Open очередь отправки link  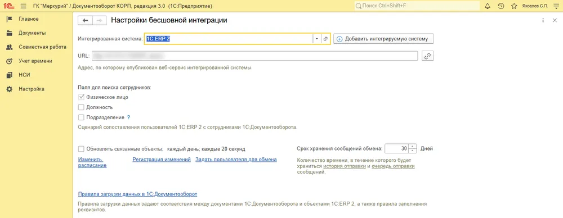tap(393, 166)
